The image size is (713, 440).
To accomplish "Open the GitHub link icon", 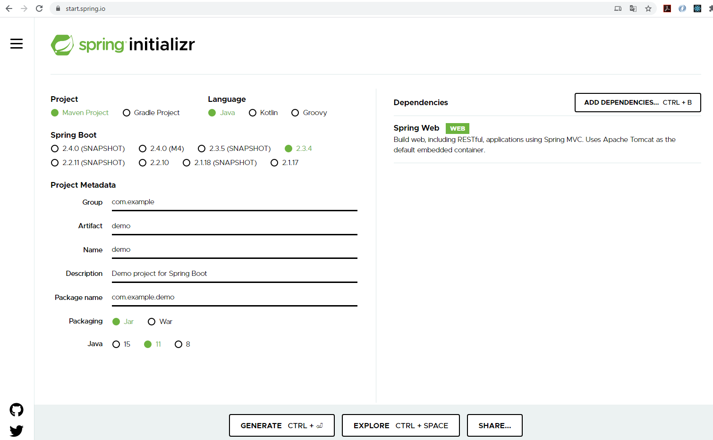I will [17, 410].
